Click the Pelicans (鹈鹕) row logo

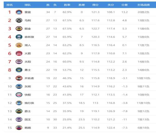click(19, 128)
